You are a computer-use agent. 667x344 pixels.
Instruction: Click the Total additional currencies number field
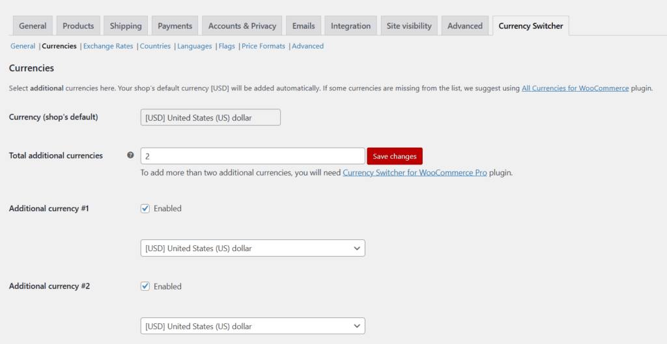click(253, 156)
